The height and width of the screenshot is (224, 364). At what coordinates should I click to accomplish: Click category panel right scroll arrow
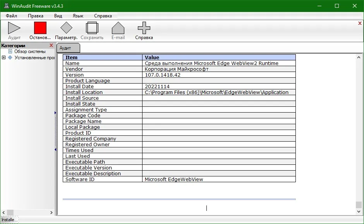tap(51, 212)
